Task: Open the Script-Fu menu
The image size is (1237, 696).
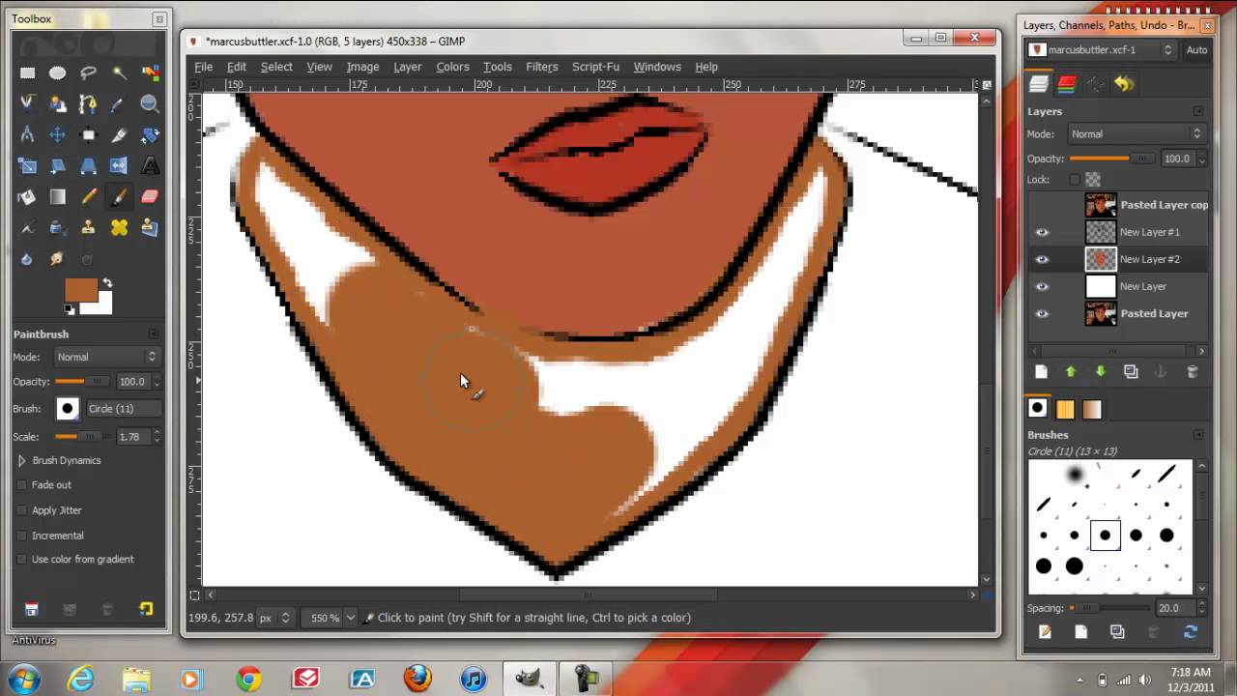Action: (x=595, y=67)
